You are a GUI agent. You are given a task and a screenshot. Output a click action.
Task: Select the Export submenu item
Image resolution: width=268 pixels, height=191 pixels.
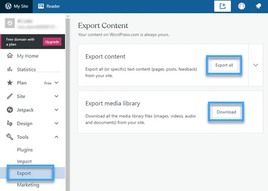(24, 173)
